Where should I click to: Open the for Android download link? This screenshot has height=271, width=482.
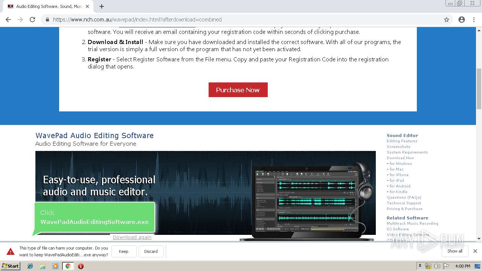pos(400,186)
